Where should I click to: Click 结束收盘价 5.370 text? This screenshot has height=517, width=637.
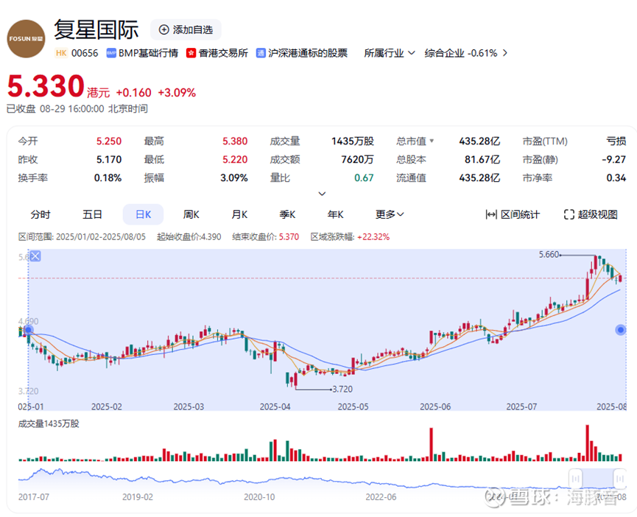click(265, 236)
